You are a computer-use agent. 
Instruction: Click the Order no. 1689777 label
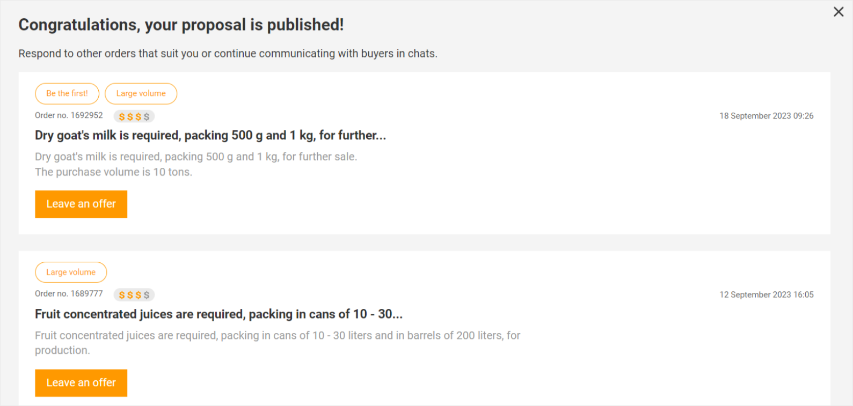(x=69, y=294)
